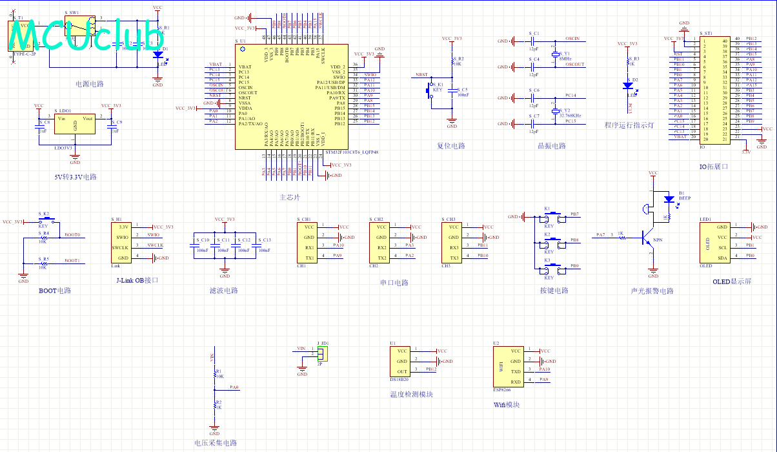Select the 8MHz crystal Y1
This screenshot has height=452, width=777.
point(555,56)
